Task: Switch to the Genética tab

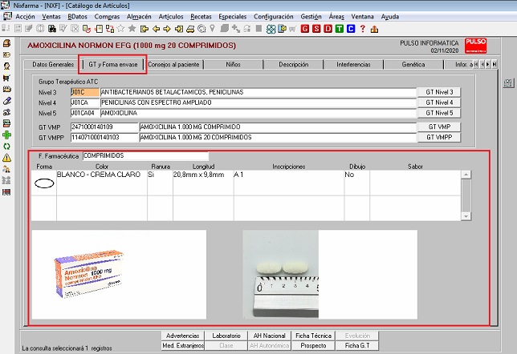Action: pos(413,65)
